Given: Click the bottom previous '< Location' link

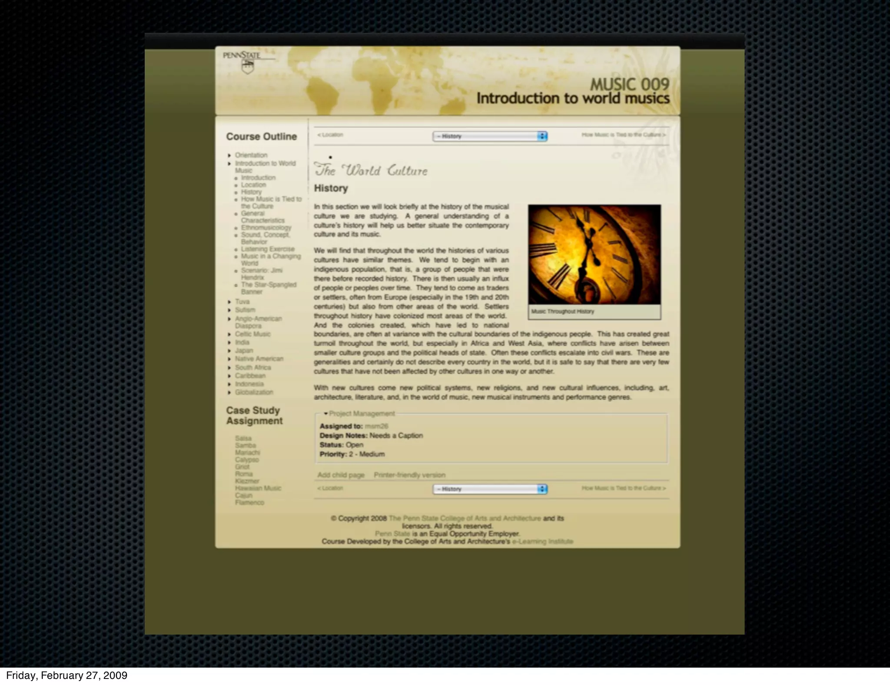Looking at the screenshot, I should (330, 488).
